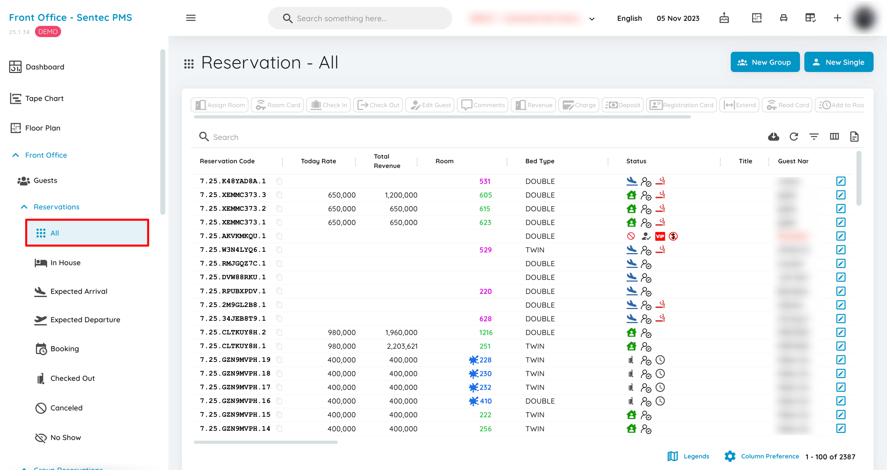Viewport: 887px width, 470px height.
Task: Open column view icon above table
Action: point(834,137)
